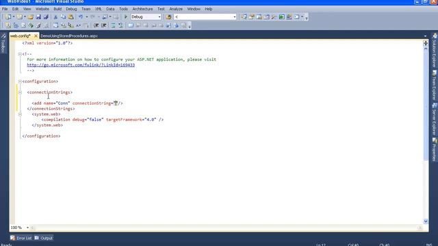Screen dimensions: 438x246
Task: Open the Architecture menu
Action: coord(142,9)
